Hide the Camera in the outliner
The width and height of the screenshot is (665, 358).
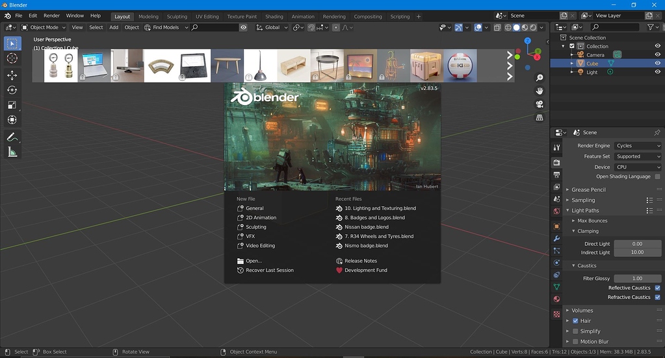[657, 54]
